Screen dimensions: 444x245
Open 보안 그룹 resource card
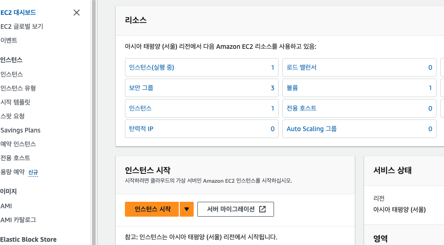202,88
